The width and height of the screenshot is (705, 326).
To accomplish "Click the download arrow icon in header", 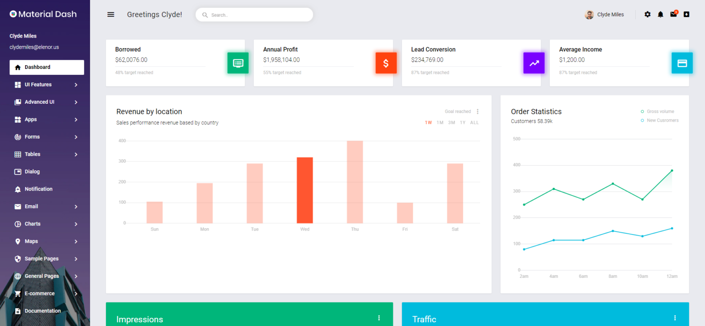I will [687, 14].
